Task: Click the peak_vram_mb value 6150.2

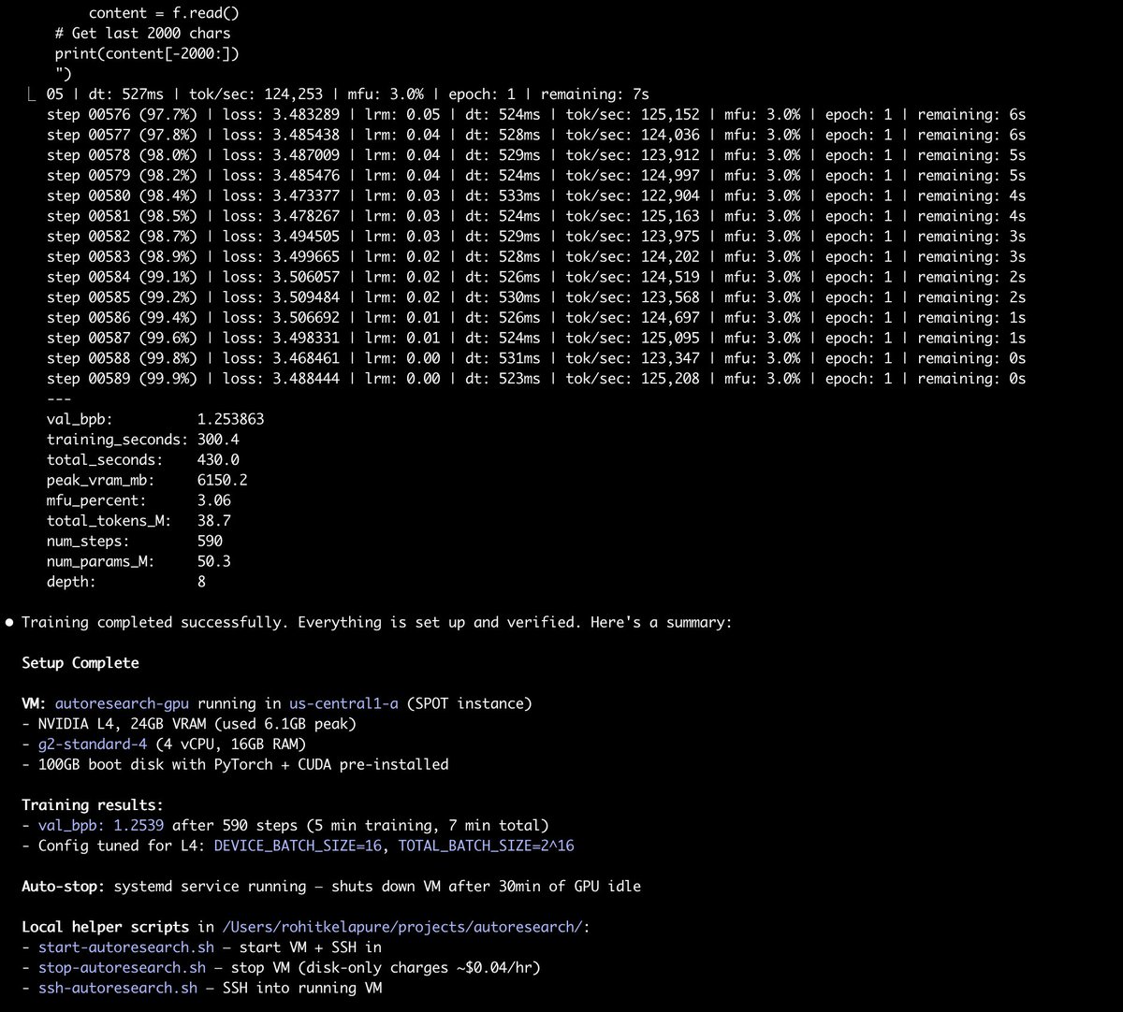Action: [223, 480]
